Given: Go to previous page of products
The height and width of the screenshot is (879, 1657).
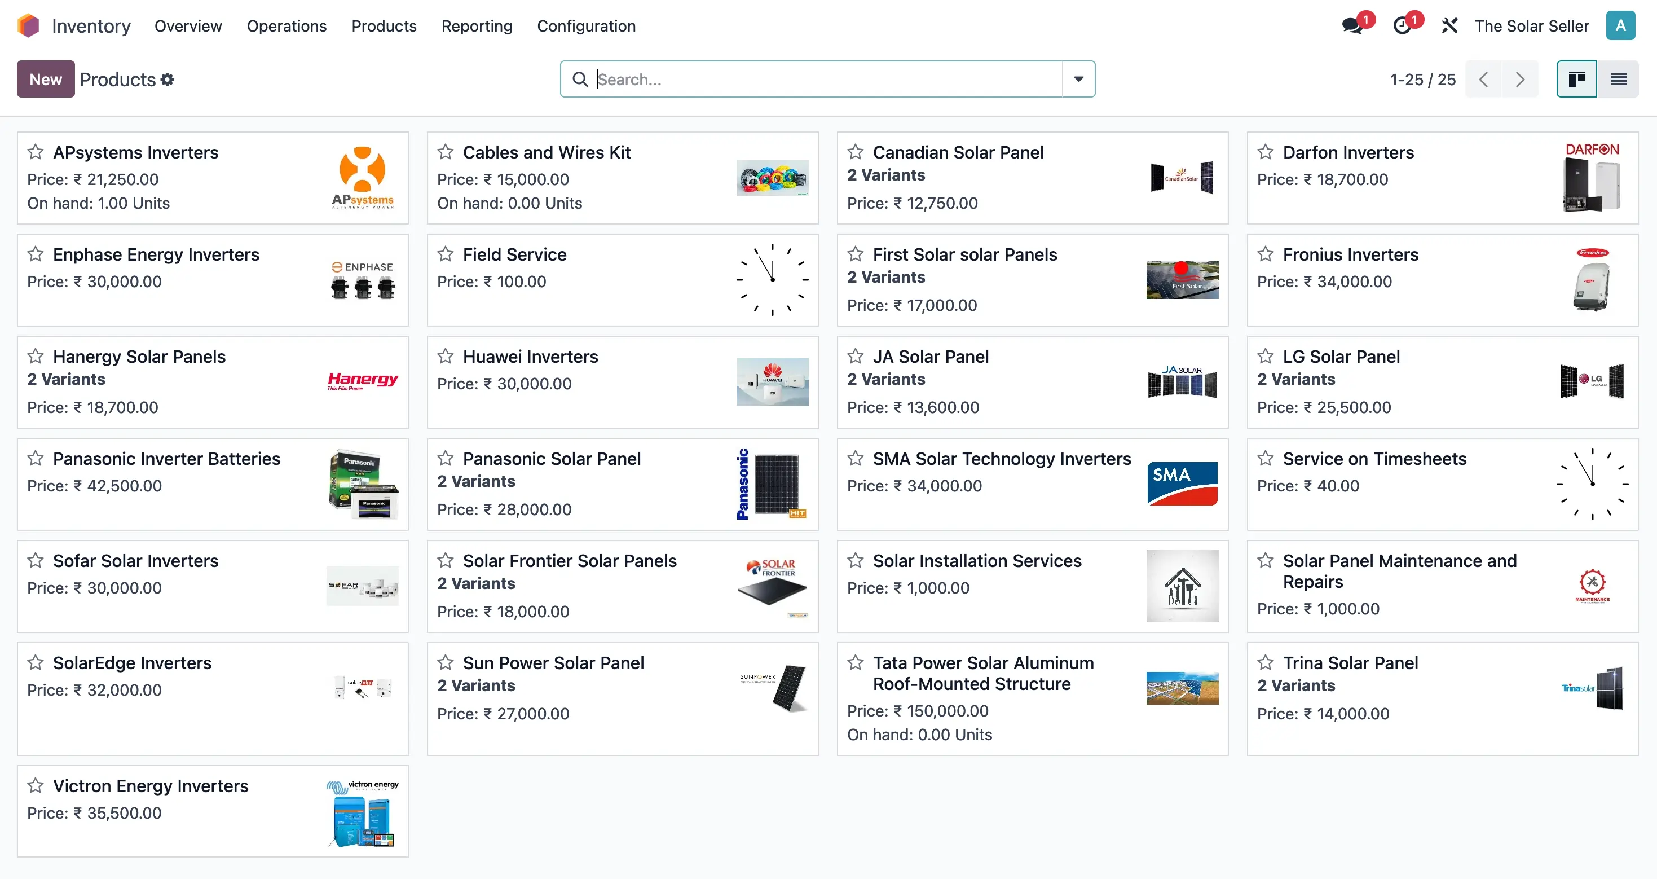Looking at the screenshot, I should 1483,79.
